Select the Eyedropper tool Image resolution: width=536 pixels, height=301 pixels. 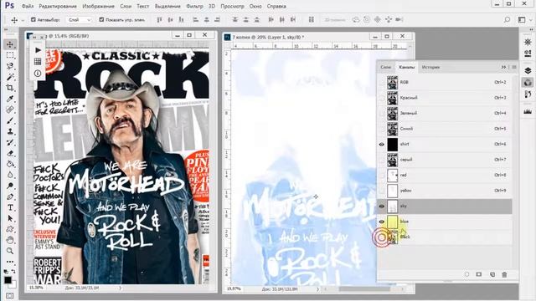pos(10,99)
